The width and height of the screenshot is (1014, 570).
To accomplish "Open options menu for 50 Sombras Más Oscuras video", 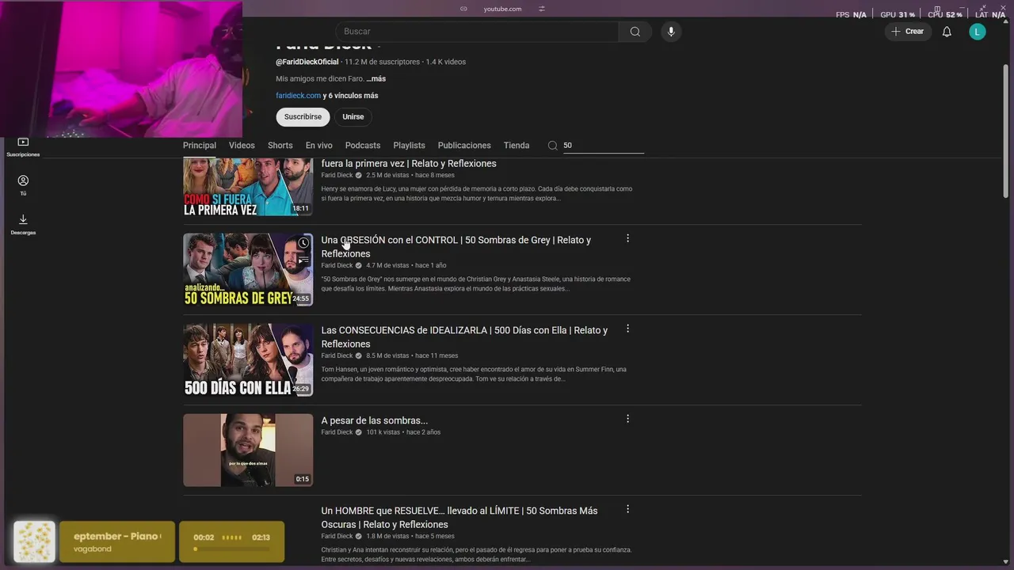I will (x=627, y=509).
